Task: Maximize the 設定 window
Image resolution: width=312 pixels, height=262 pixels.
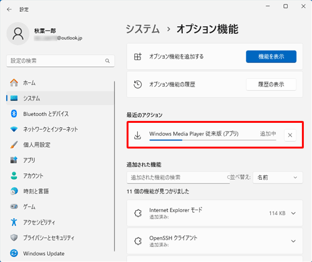Action: [x=286, y=6]
